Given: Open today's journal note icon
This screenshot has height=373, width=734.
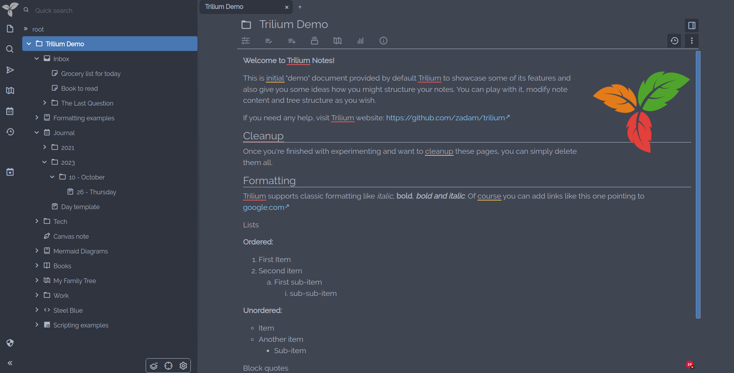Looking at the screenshot, I should (x=10, y=172).
